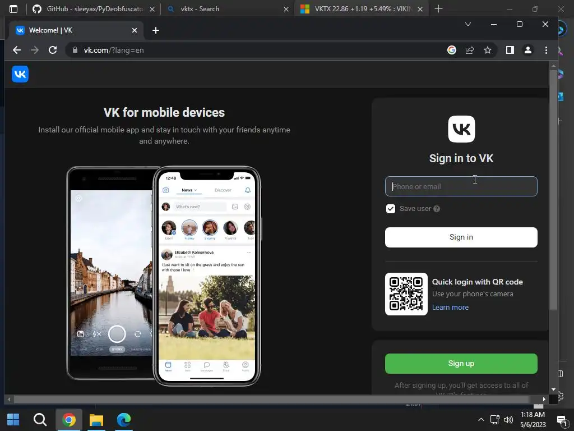Click horizontal scroll right arrow
The image size is (574, 431).
coord(544,399)
